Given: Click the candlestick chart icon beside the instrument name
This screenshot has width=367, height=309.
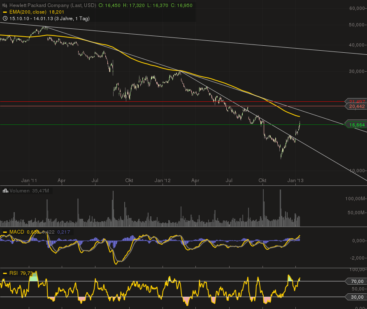Looking at the screenshot, I should [x=4, y=5].
